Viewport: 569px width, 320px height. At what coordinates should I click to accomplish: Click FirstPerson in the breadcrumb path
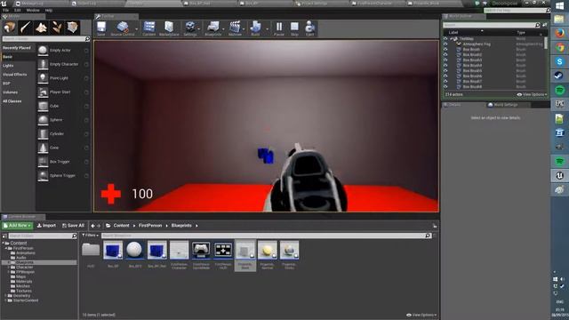(150, 226)
